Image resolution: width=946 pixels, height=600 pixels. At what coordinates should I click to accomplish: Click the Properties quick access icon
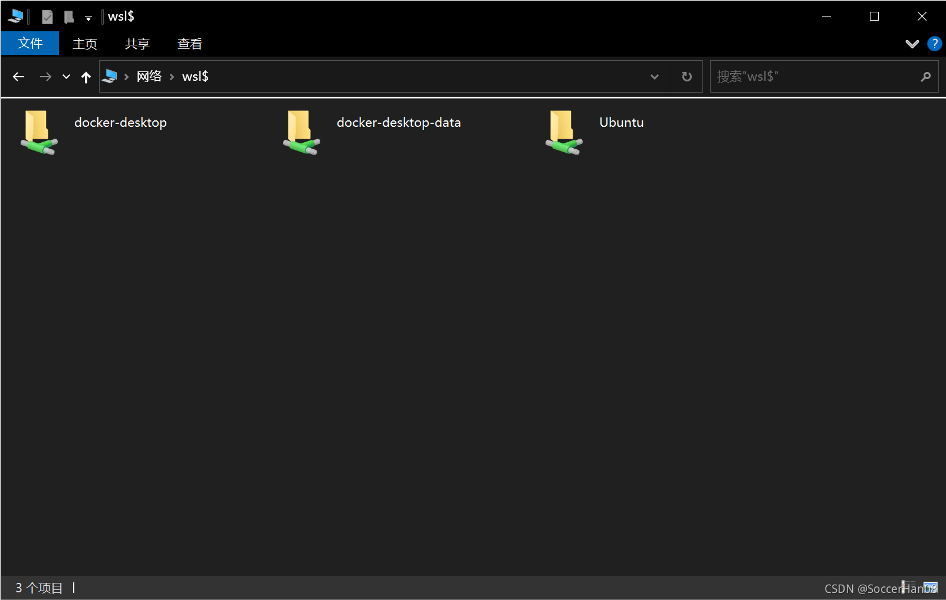tap(47, 17)
